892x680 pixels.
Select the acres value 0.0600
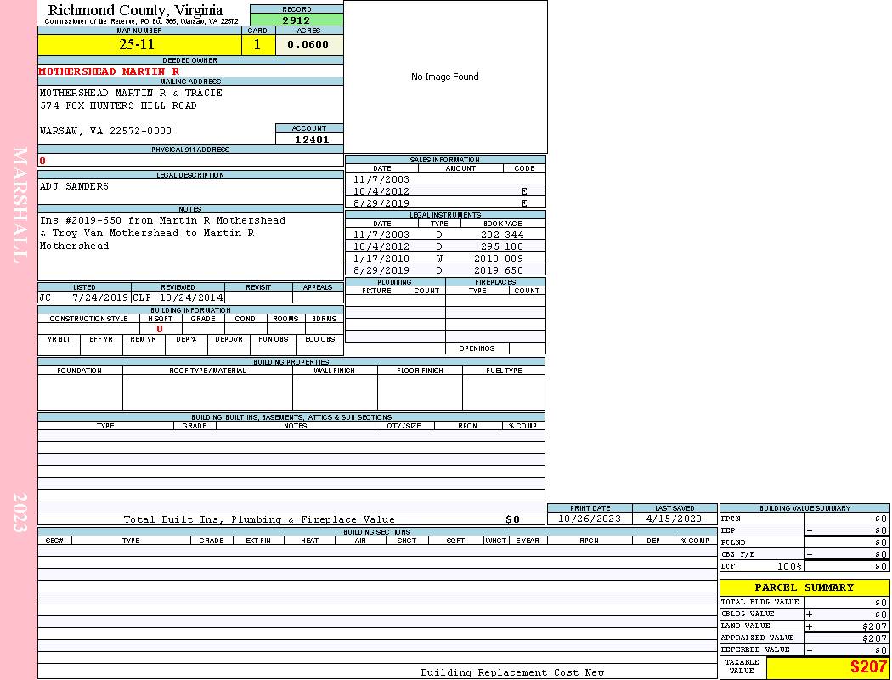click(308, 45)
